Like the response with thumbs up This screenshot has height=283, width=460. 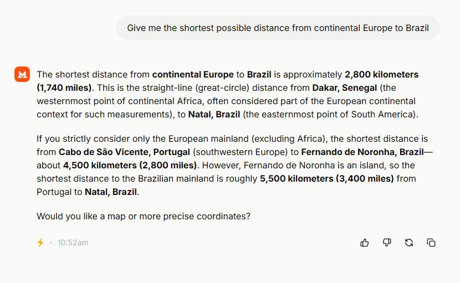point(365,243)
